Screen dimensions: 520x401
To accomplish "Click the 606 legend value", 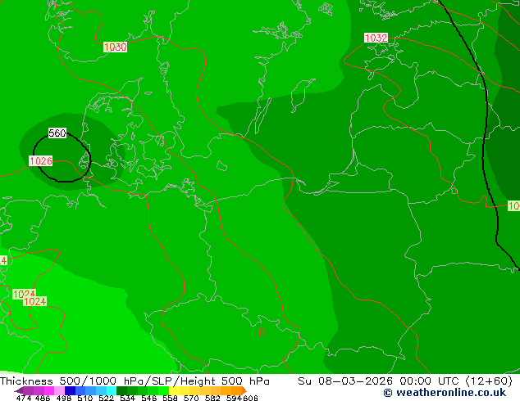I will [x=249, y=398].
